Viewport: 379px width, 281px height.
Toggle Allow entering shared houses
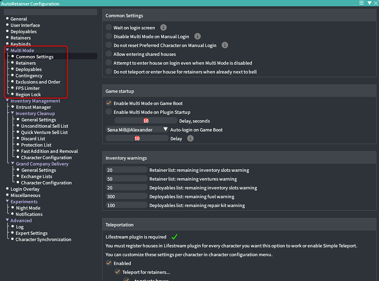click(109, 54)
